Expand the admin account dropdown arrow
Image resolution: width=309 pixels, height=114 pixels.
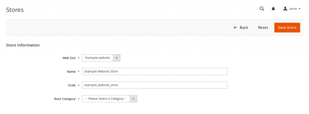click(299, 9)
